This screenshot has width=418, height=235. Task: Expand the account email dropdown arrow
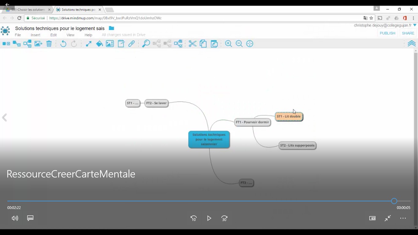(x=415, y=25)
